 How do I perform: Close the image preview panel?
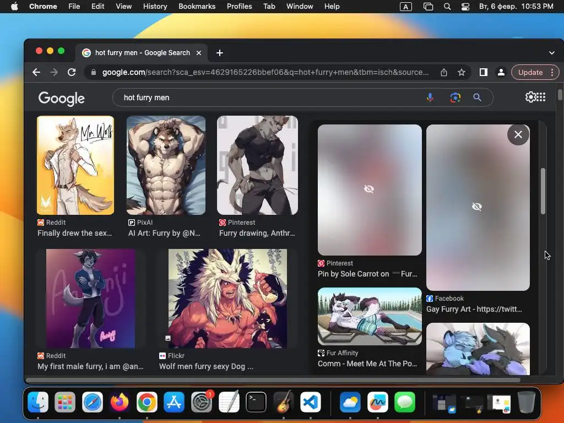[x=518, y=134]
